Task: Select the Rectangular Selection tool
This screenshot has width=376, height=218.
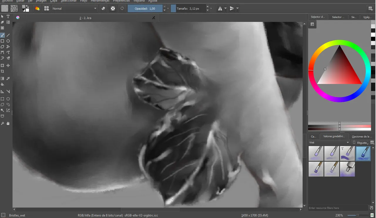Action: point(2,99)
